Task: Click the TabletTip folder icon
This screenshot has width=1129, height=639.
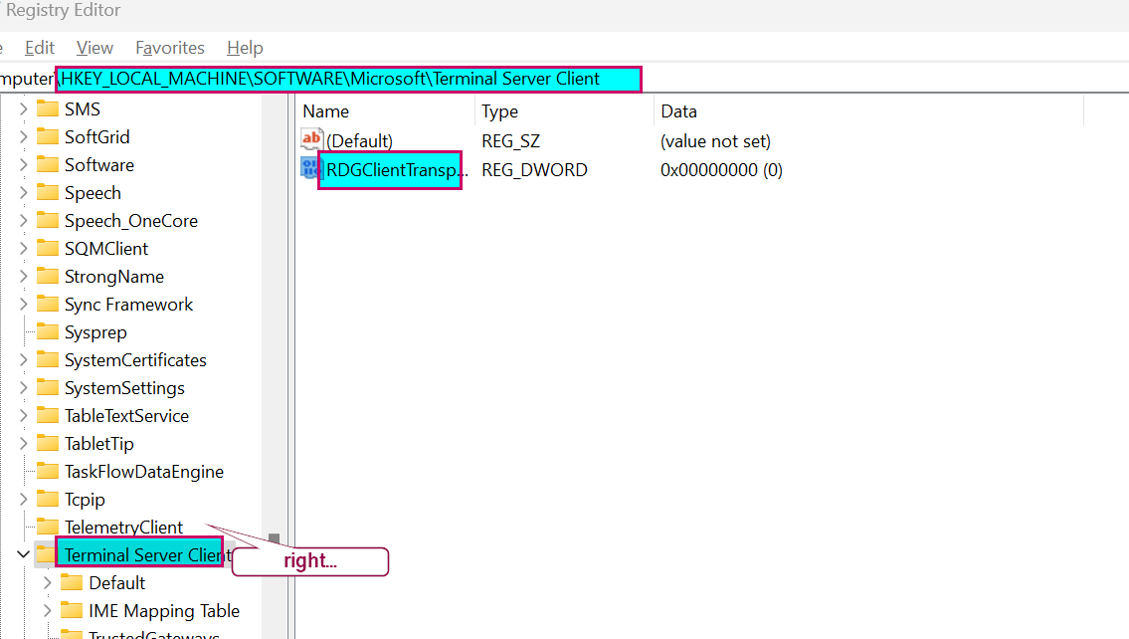Action: (x=48, y=444)
